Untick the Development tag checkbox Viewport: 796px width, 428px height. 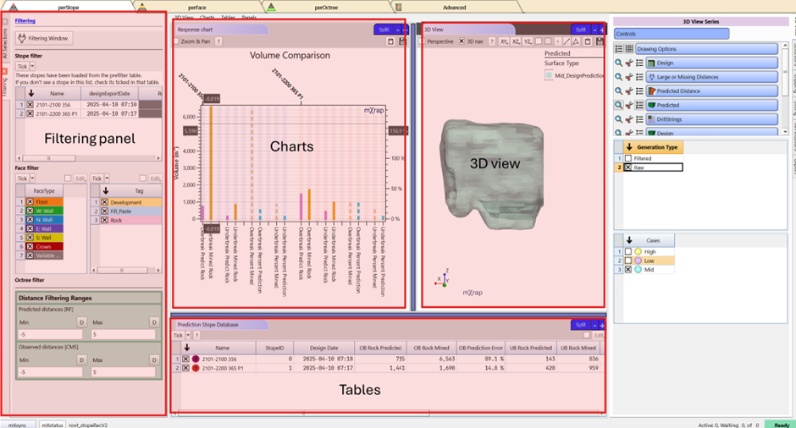[104, 202]
